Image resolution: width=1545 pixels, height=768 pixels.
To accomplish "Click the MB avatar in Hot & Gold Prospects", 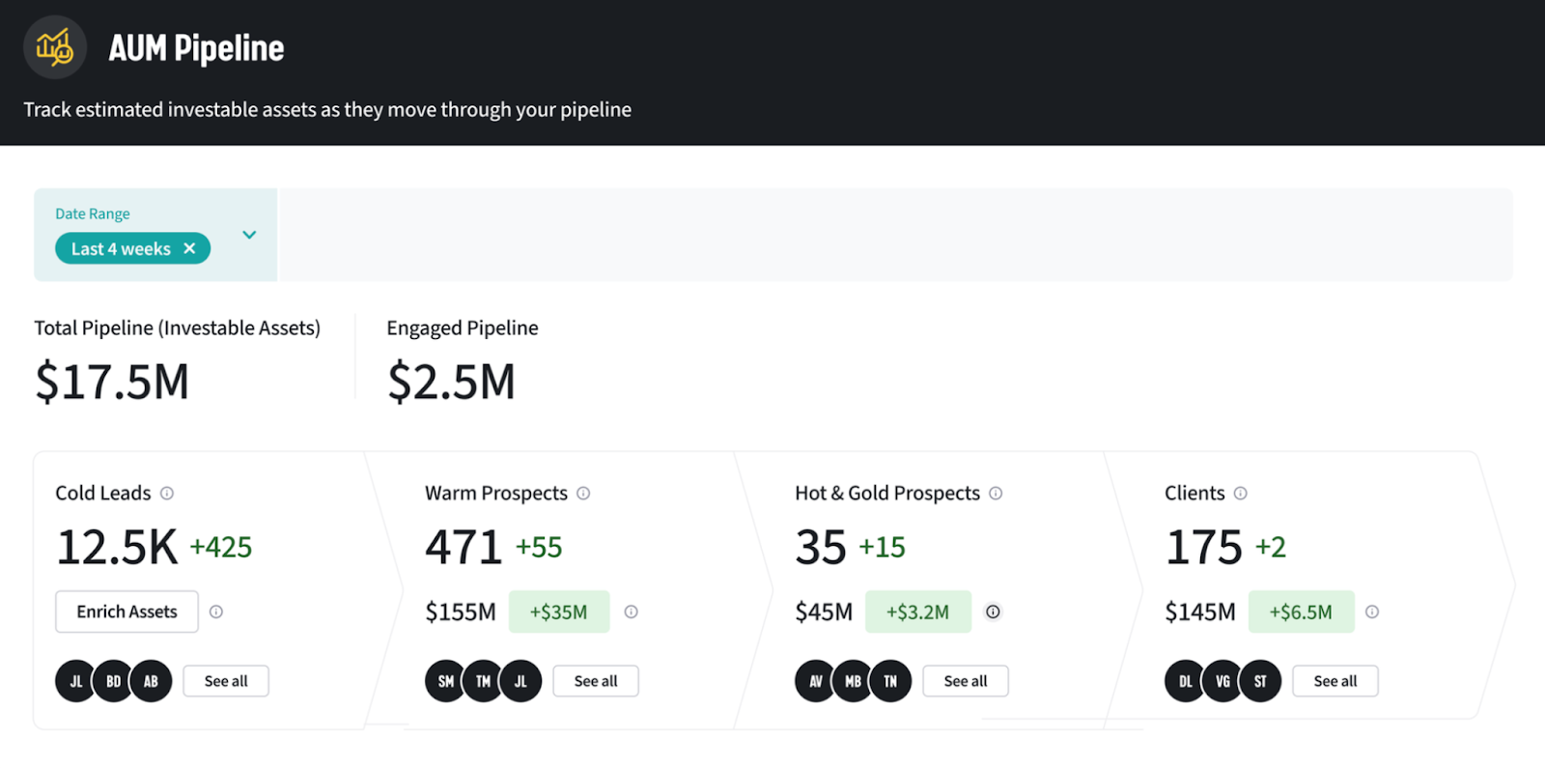I will tap(853, 681).
